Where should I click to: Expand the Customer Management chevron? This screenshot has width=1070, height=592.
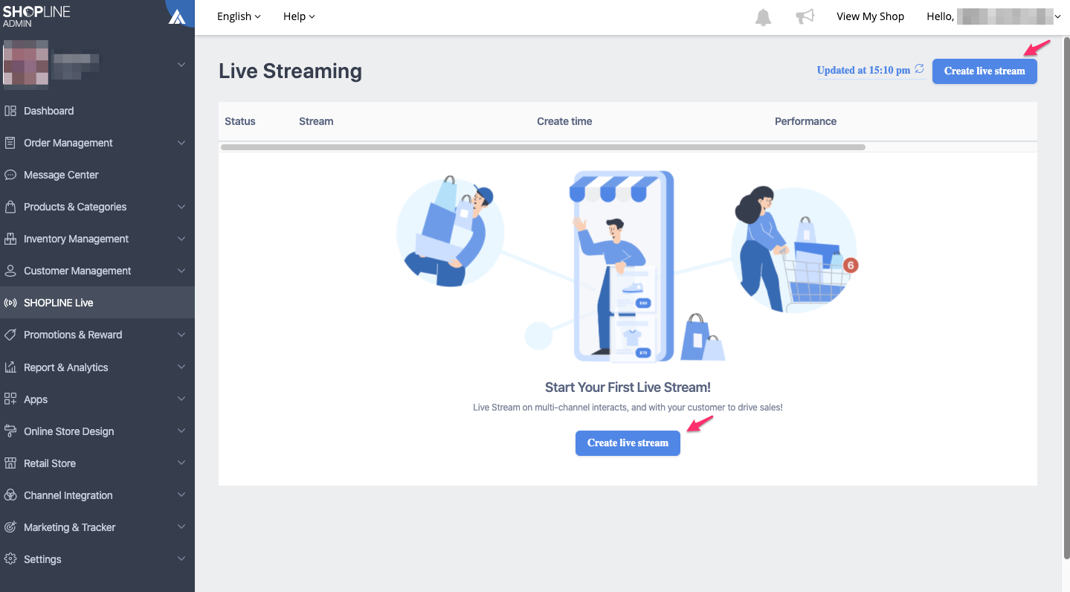181,271
